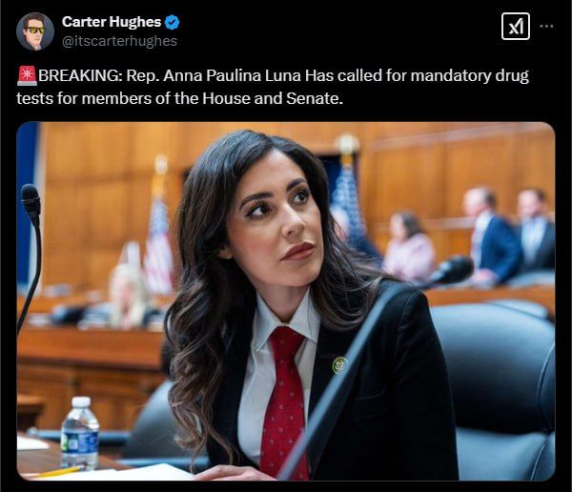The image size is (572, 492).
Task: Open the @itscarterhughes handle link
Action: [119, 41]
